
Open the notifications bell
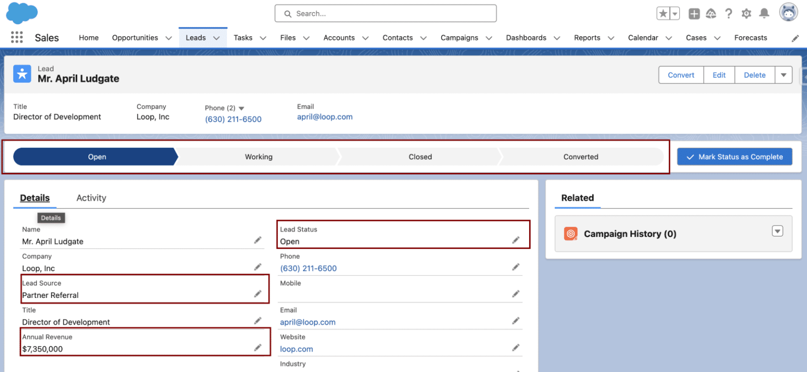[764, 14]
